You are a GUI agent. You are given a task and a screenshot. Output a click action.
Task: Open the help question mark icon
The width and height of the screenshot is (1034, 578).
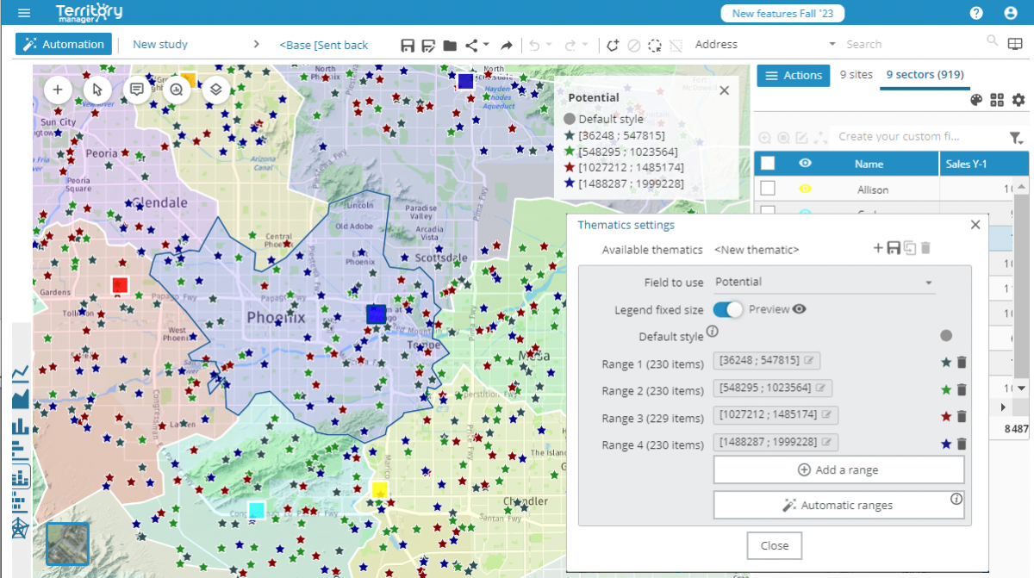point(976,13)
